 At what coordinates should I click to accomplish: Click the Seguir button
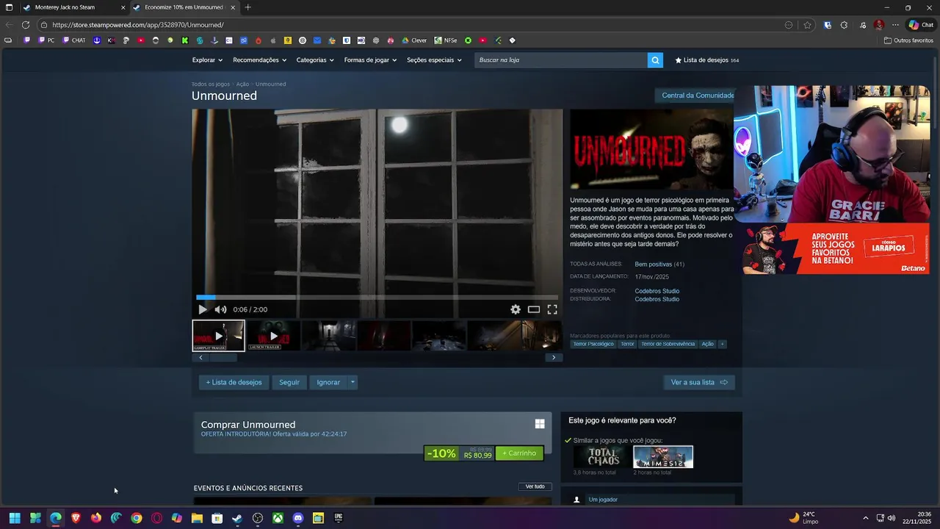tap(289, 382)
